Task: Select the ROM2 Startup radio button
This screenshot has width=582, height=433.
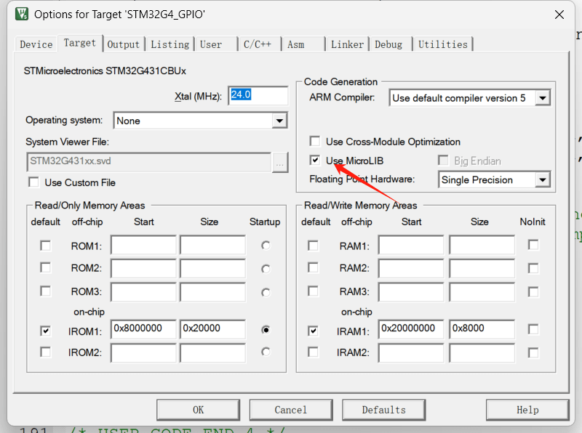Action: (x=266, y=268)
